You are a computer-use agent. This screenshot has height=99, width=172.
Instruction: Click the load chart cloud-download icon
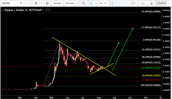(143, 3)
